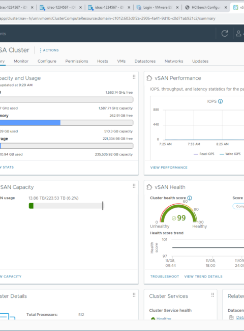Screen dimensions: 244x331
Task: Click the TROUBLESHOOT link
Action: click(x=165, y=277)
